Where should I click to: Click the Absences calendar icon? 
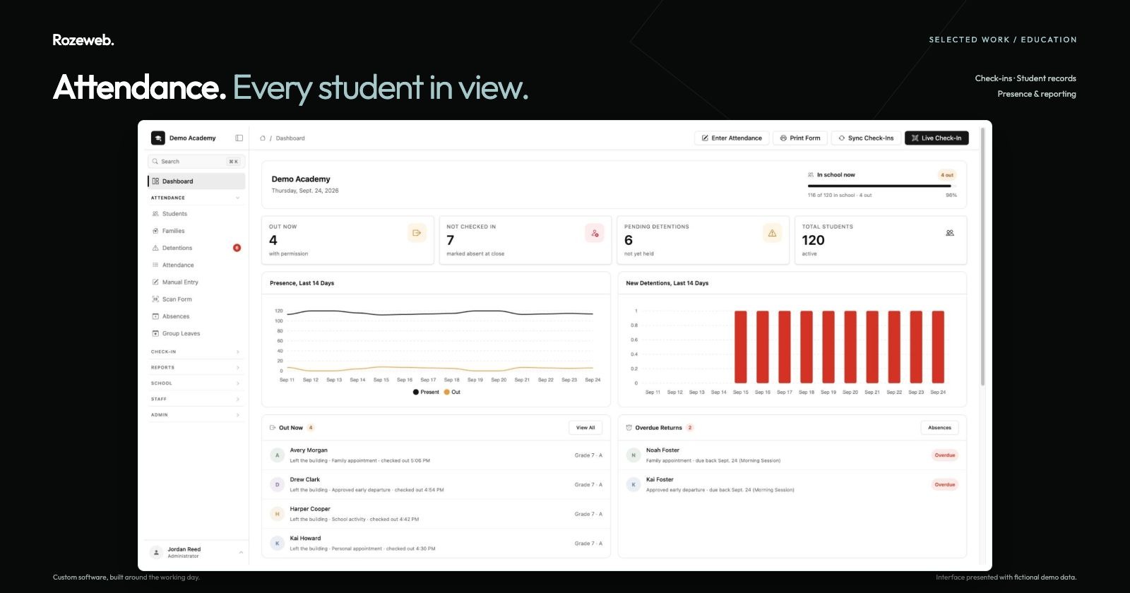pyautogui.click(x=155, y=316)
